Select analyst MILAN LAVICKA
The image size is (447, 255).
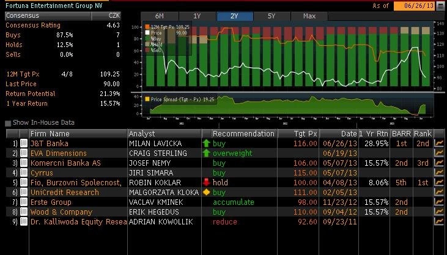(x=155, y=143)
